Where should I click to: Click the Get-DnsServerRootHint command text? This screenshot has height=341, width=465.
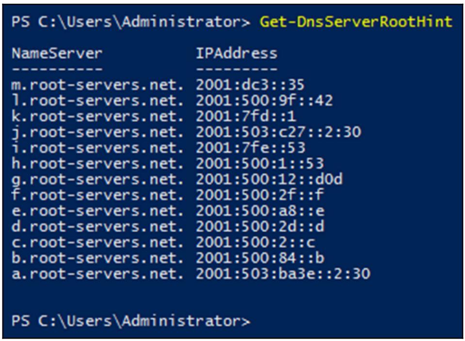tap(355, 22)
